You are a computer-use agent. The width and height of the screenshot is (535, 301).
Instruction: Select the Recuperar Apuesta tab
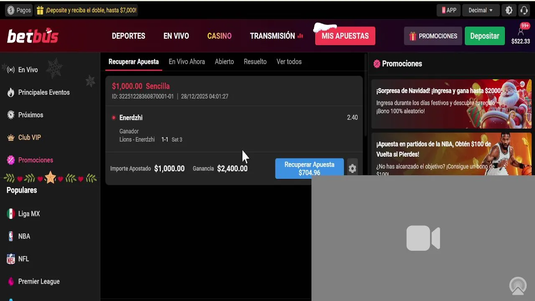point(134,61)
